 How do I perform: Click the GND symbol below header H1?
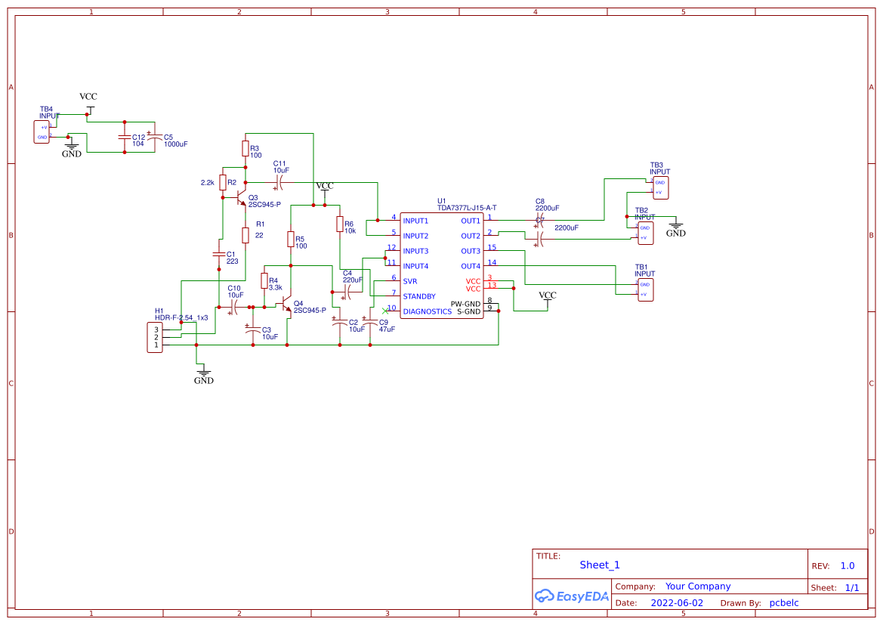[204, 376]
